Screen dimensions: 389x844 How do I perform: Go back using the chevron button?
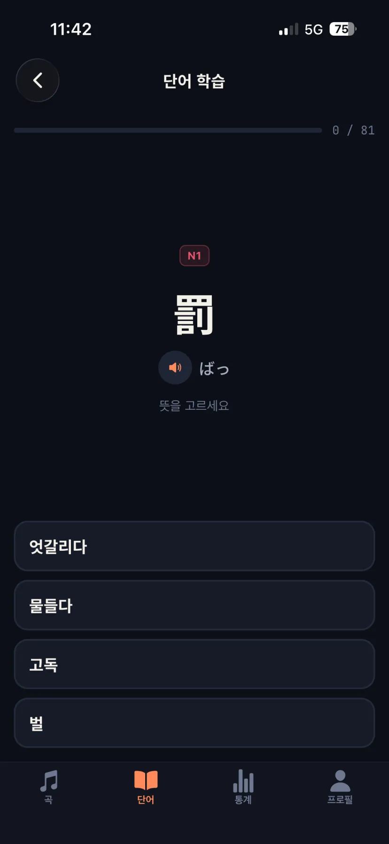coord(38,80)
